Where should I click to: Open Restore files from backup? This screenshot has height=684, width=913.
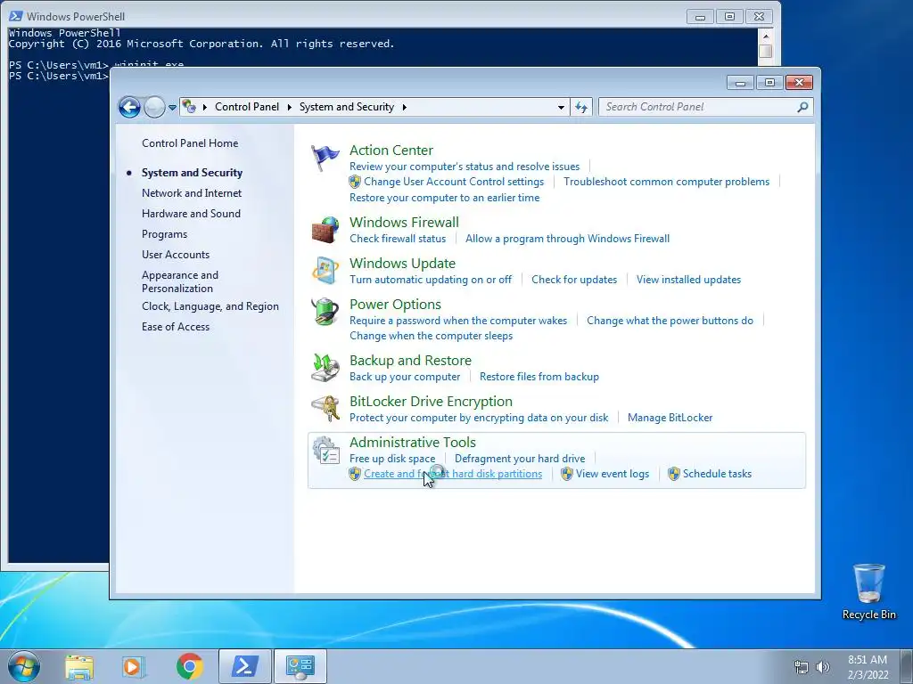pyautogui.click(x=539, y=377)
